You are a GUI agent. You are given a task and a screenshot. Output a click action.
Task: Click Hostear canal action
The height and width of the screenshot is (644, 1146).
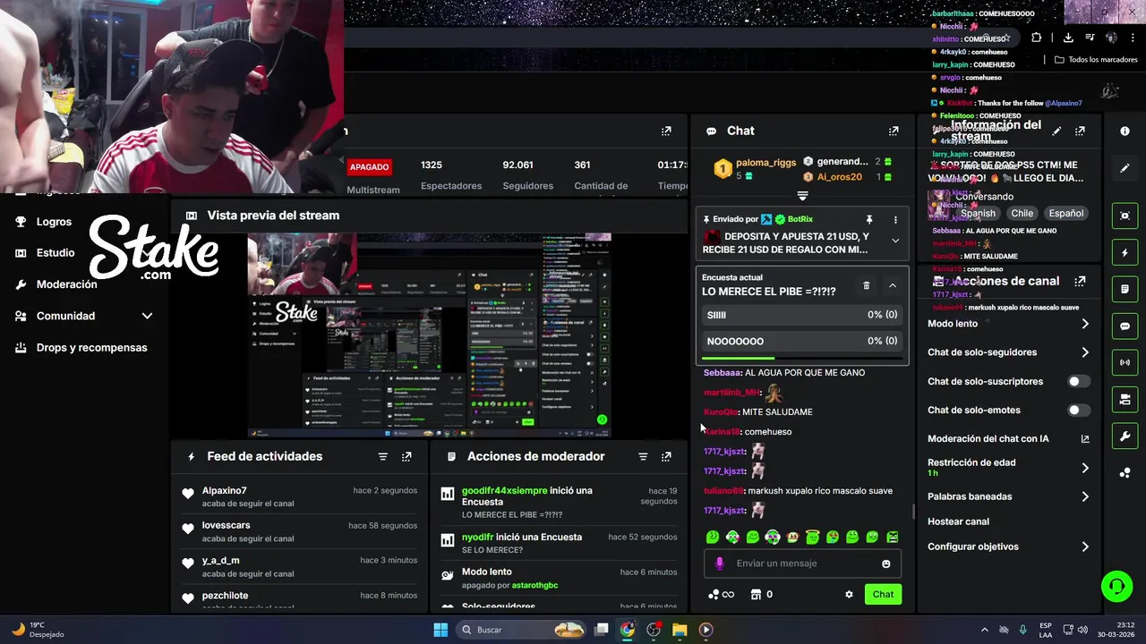(x=958, y=521)
